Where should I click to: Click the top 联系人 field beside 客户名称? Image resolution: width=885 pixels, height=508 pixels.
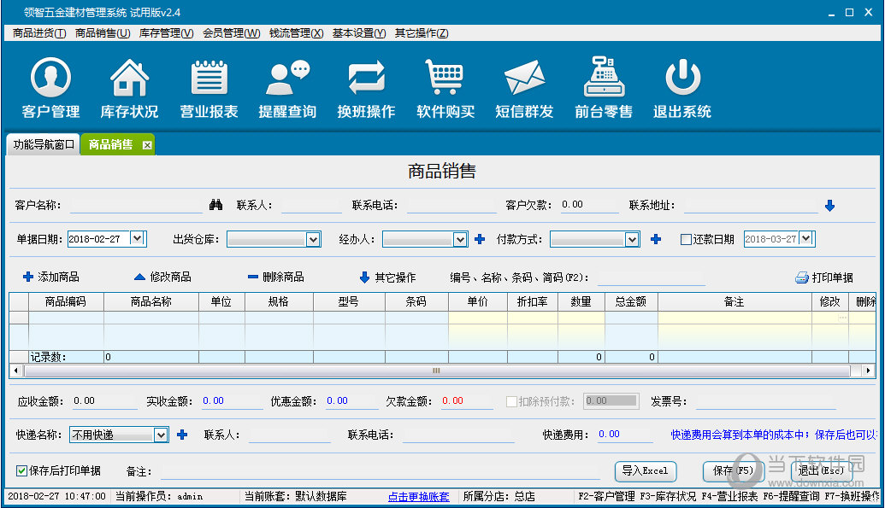click(x=311, y=205)
